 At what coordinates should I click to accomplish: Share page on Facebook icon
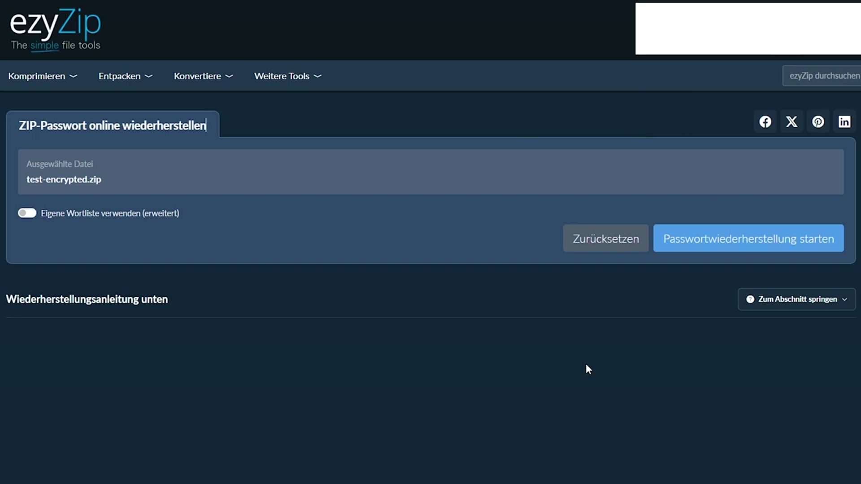click(765, 122)
